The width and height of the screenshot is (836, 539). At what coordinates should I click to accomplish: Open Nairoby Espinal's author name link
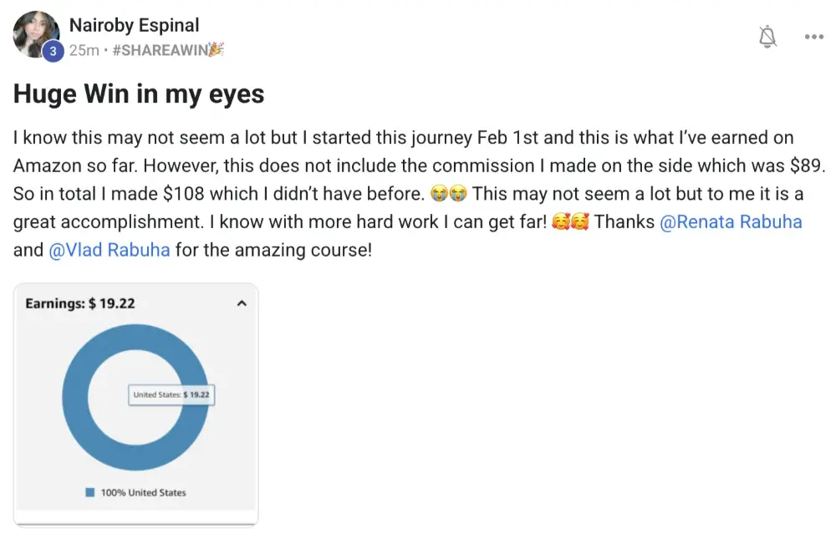tap(135, 26)
